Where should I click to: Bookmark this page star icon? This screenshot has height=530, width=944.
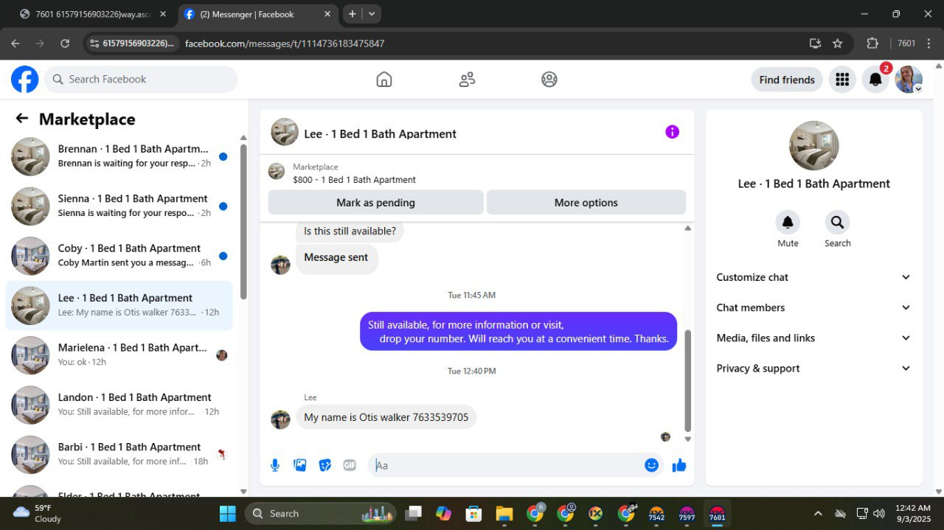pos(838,43)
